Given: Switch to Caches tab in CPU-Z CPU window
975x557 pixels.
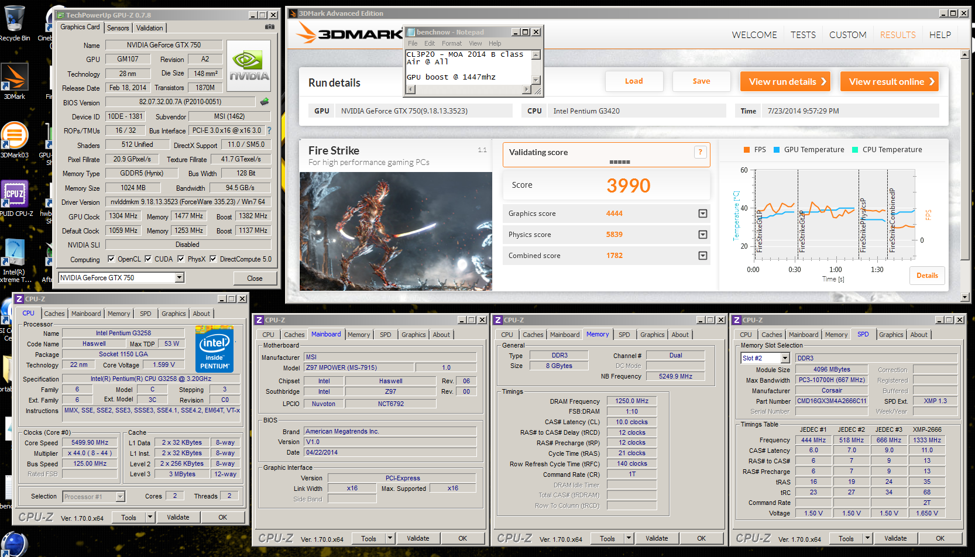Looking at the screenshot, I should point(54,314).
